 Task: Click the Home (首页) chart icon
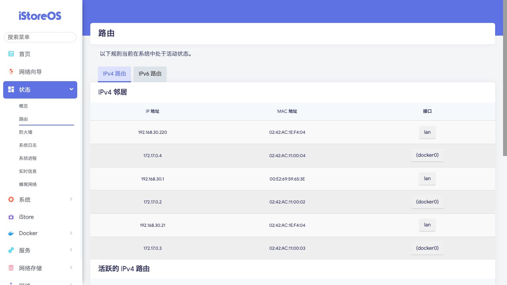[x=11, y=54]
